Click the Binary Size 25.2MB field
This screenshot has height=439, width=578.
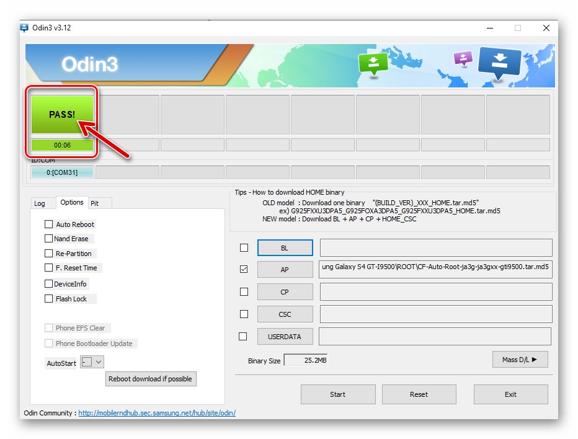point(306,360)
